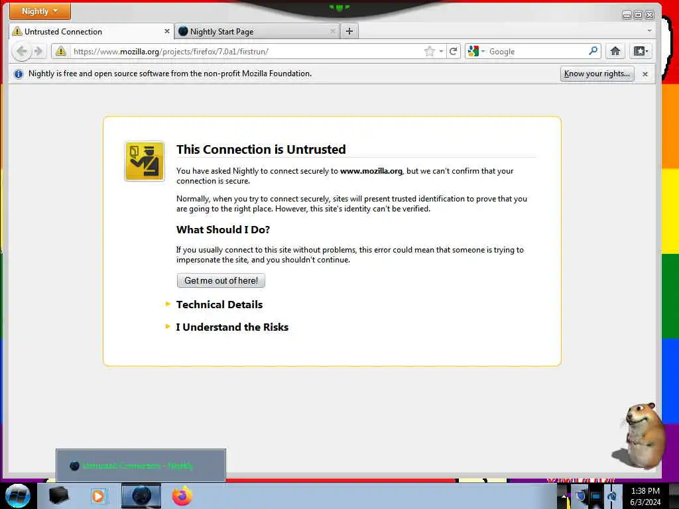Close the Untrusted Connection tab
Viewport: 679px width, 509px height.
pyautogui.click(x=166, y=32)
